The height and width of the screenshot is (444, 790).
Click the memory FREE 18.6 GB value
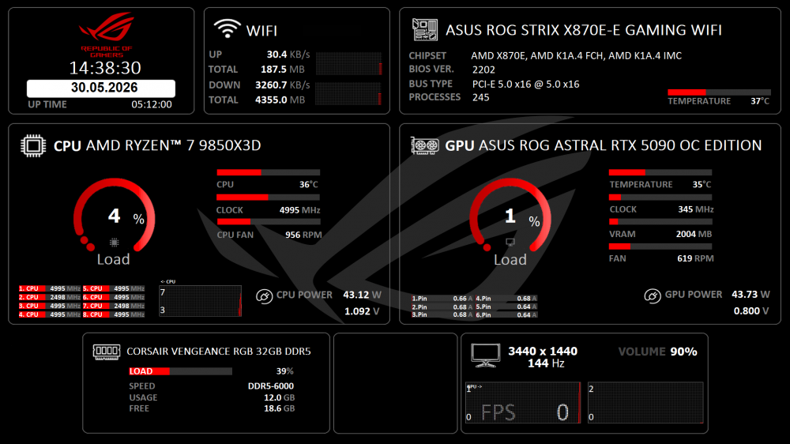point(279,408)
